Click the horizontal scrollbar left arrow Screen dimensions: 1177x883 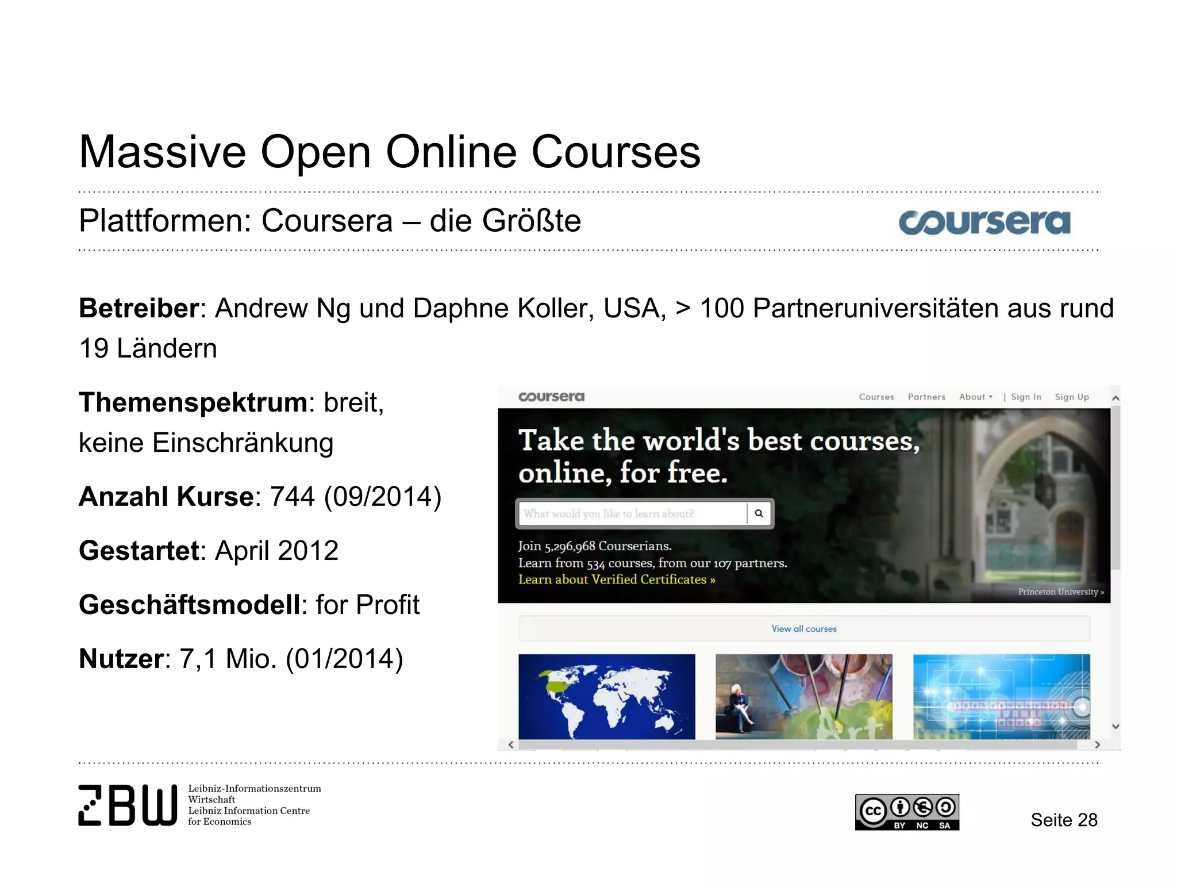pos(511,744)
